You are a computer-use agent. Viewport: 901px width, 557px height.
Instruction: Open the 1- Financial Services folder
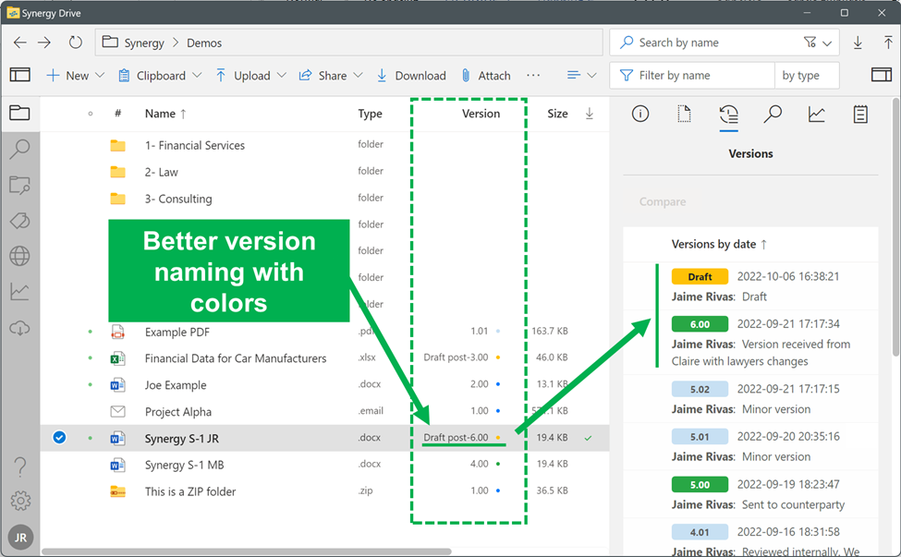[194, 145]
